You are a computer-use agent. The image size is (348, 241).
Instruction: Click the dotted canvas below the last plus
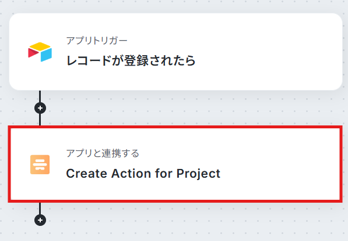point(178,233)
